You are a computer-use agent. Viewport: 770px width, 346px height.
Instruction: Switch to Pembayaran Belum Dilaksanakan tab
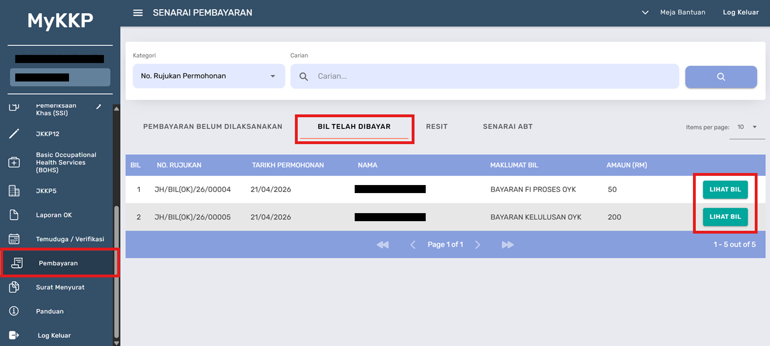[x=213, y=126]
